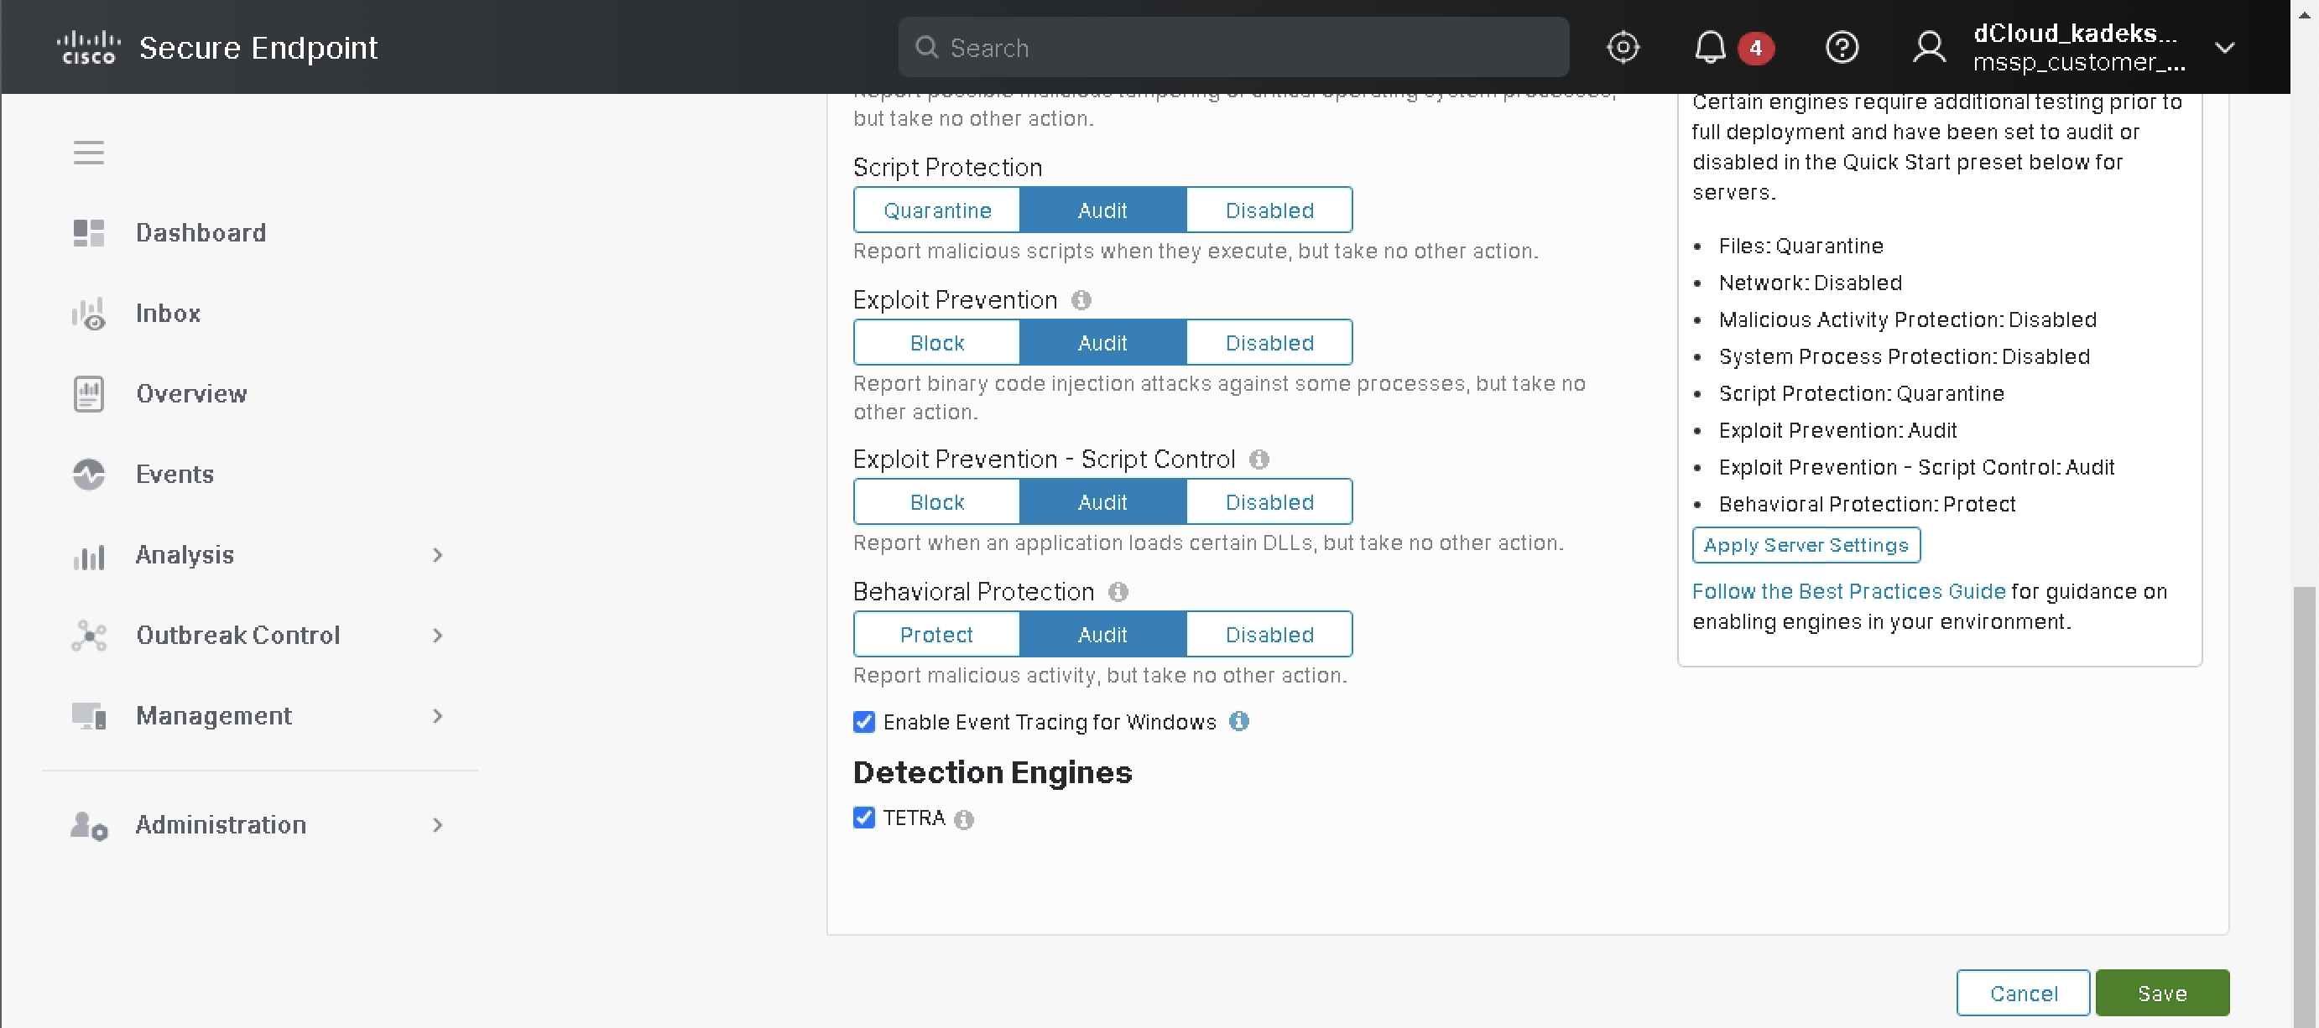Set Script Protection to Quarantine

tap(936, 210)
